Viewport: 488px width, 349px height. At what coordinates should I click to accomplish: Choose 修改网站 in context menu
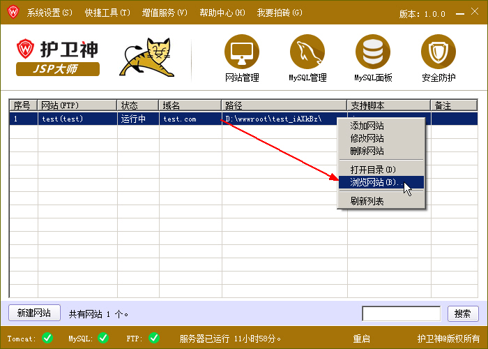pyautogui.click(x=381, y=138)
